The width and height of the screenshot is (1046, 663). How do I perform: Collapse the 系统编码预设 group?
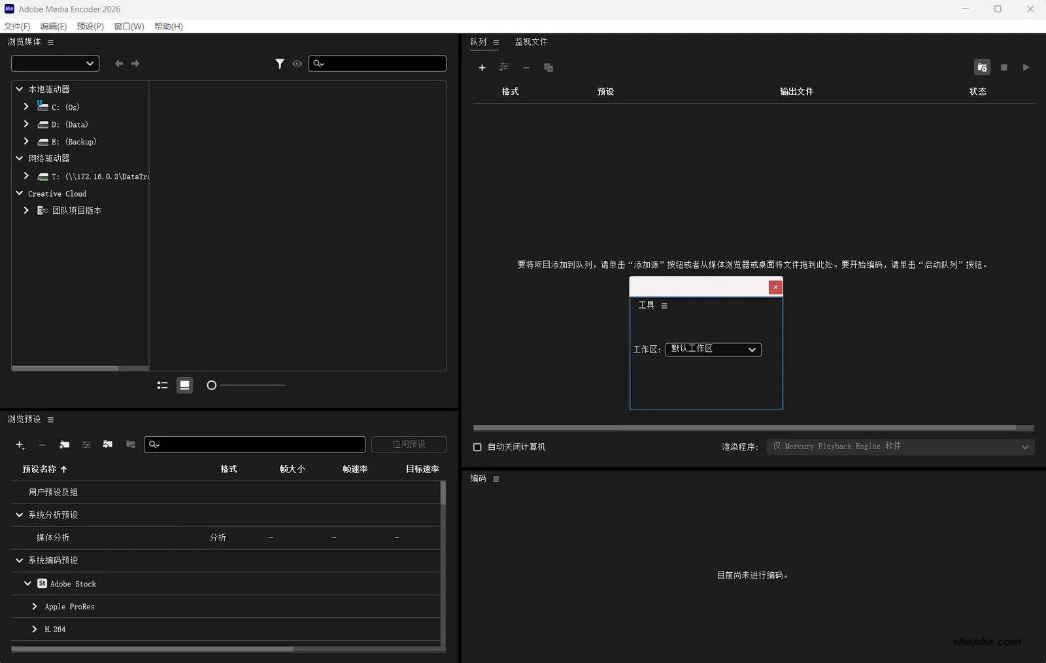[20, 560]
